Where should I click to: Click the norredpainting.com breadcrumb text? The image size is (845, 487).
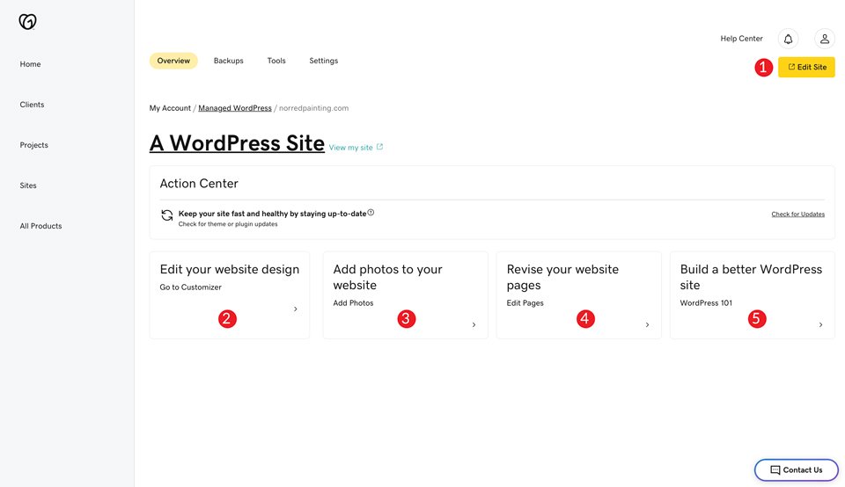pyautogui.click(x=313, y=108)
